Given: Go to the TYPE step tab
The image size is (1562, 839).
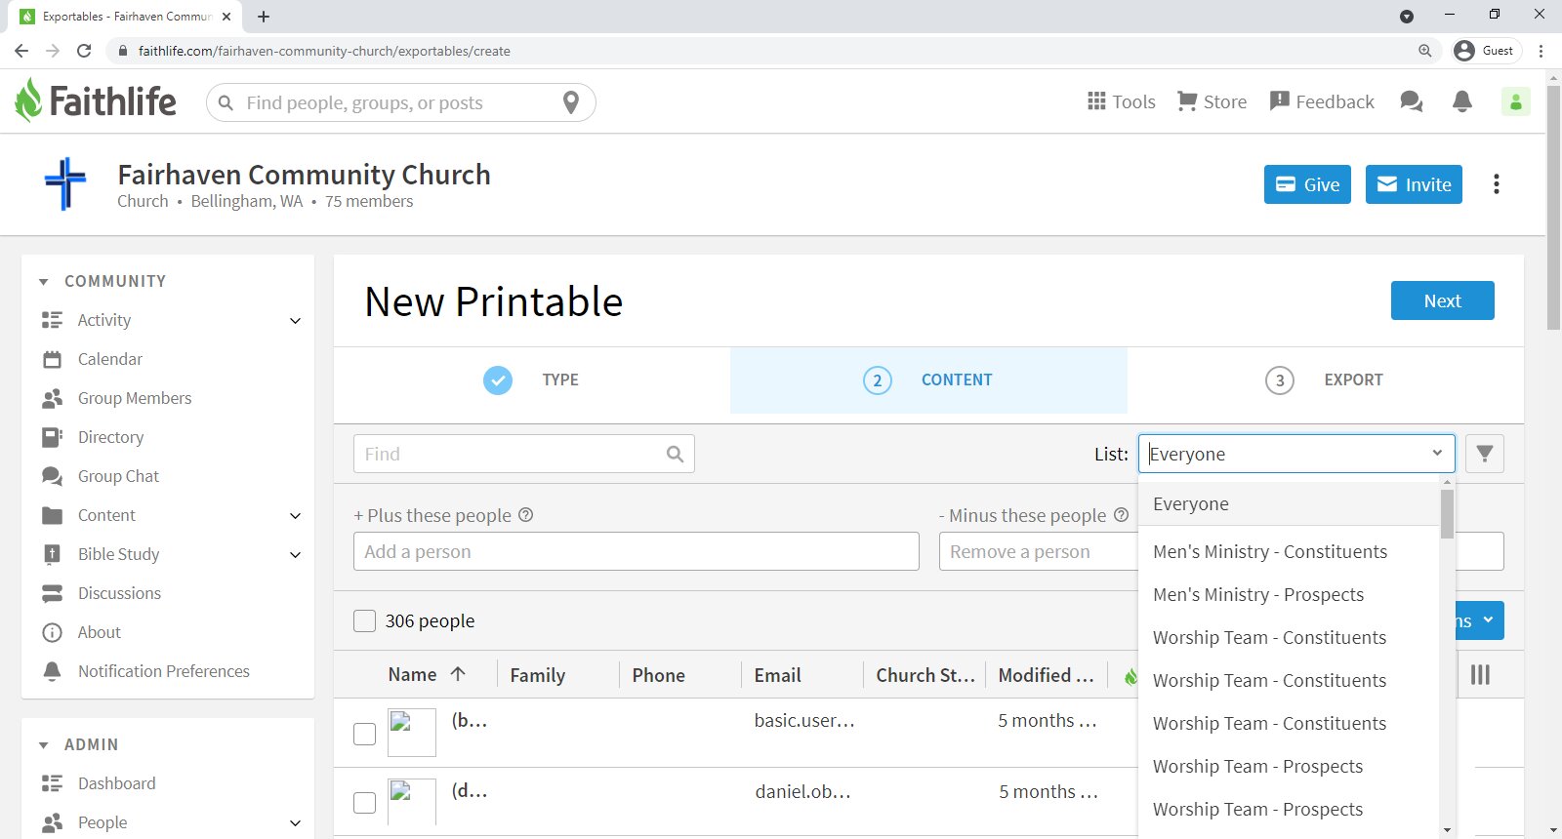Looking at the screenshot, I should pyautogui.click(x=532, y=380).
